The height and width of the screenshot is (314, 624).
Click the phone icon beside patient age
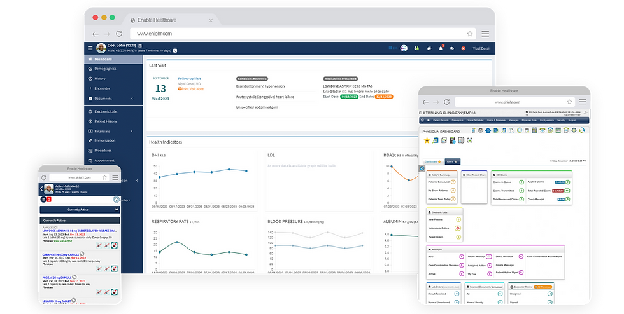[x=175, y=51]
